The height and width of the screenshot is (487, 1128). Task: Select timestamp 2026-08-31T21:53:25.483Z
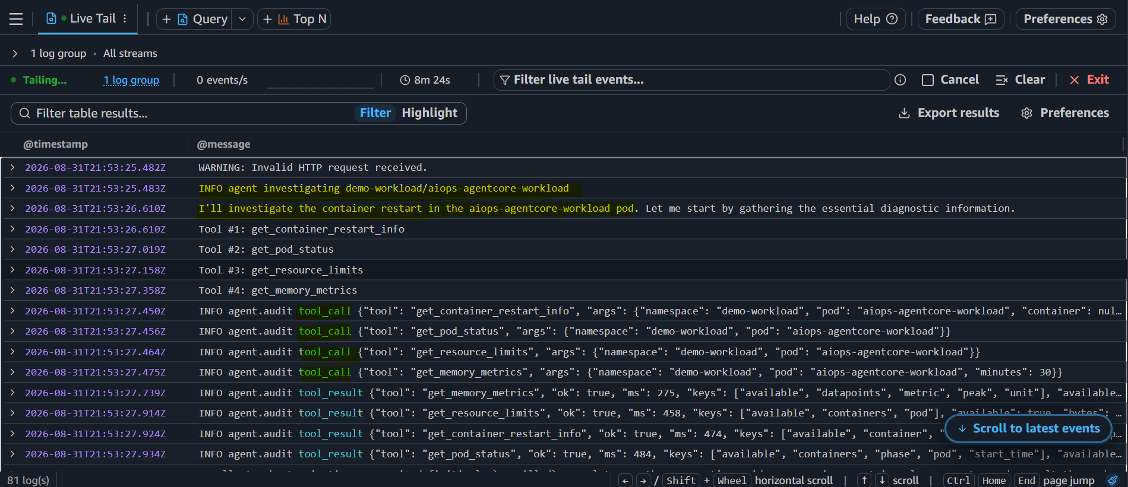coord(95,189)
